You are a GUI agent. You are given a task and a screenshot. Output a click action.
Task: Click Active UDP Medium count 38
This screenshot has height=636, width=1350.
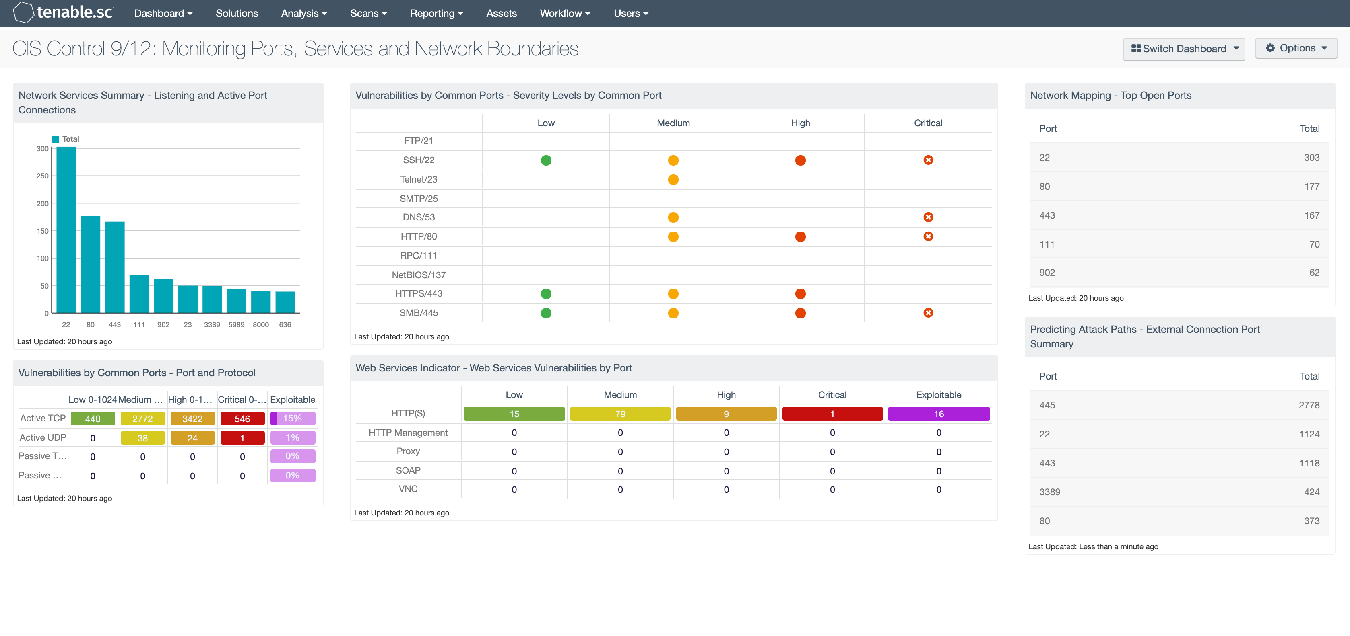142,438
